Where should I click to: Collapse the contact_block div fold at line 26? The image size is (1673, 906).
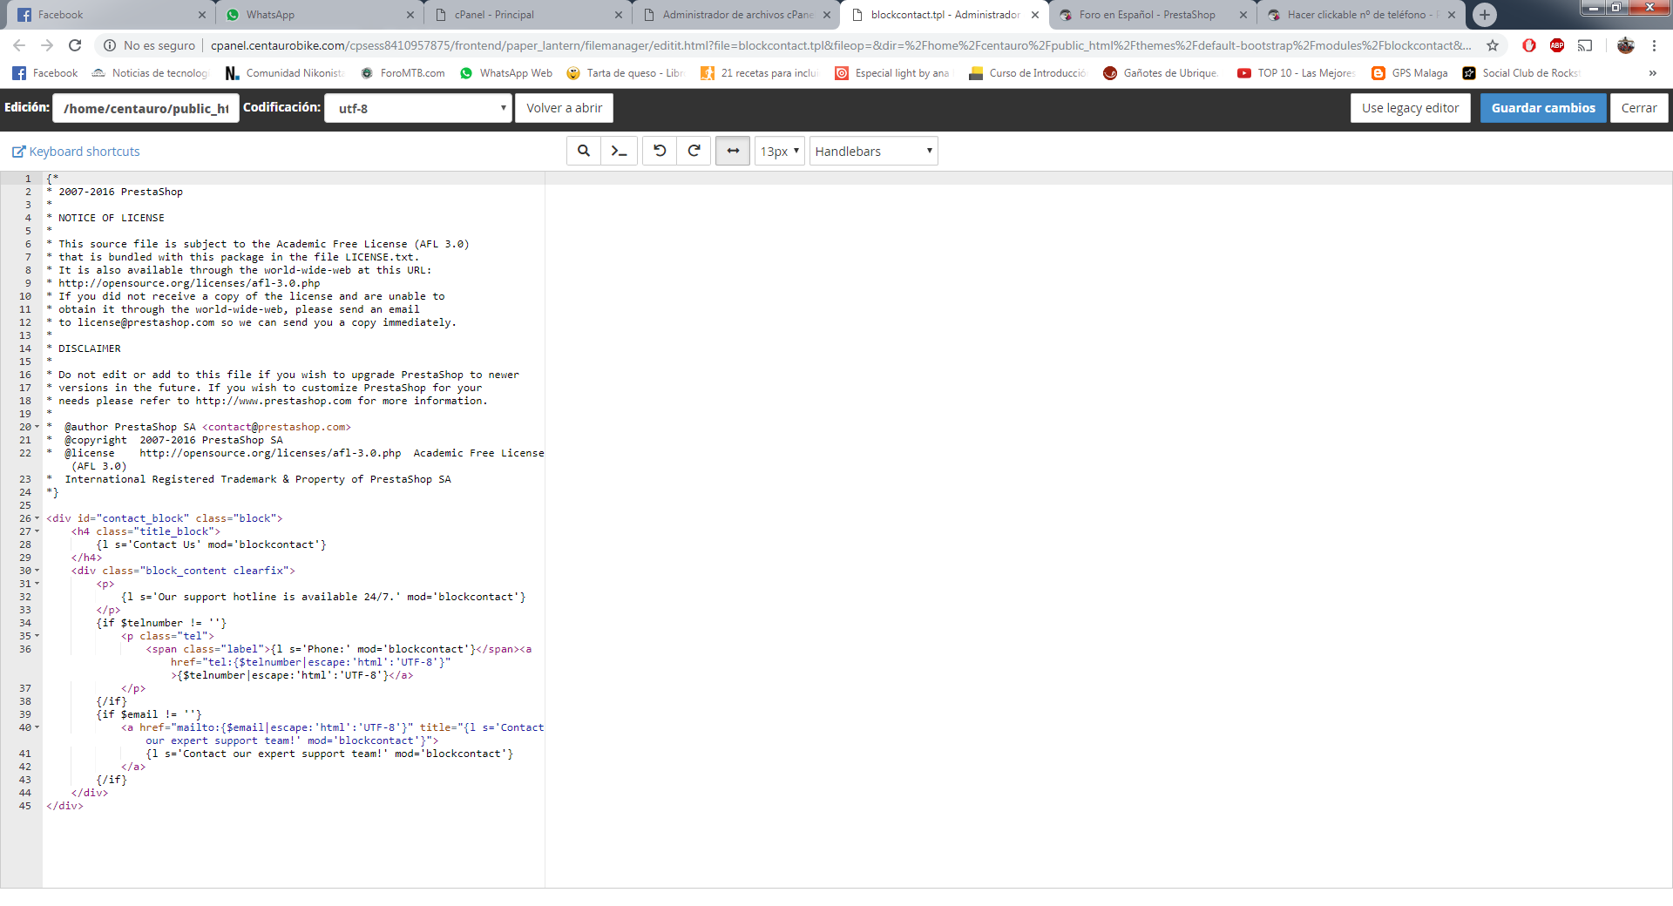point(37,518)
